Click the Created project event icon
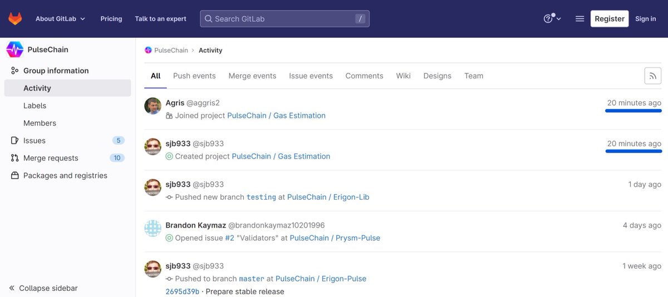Screen dimensions: 668x297 (x=169, y=156)
